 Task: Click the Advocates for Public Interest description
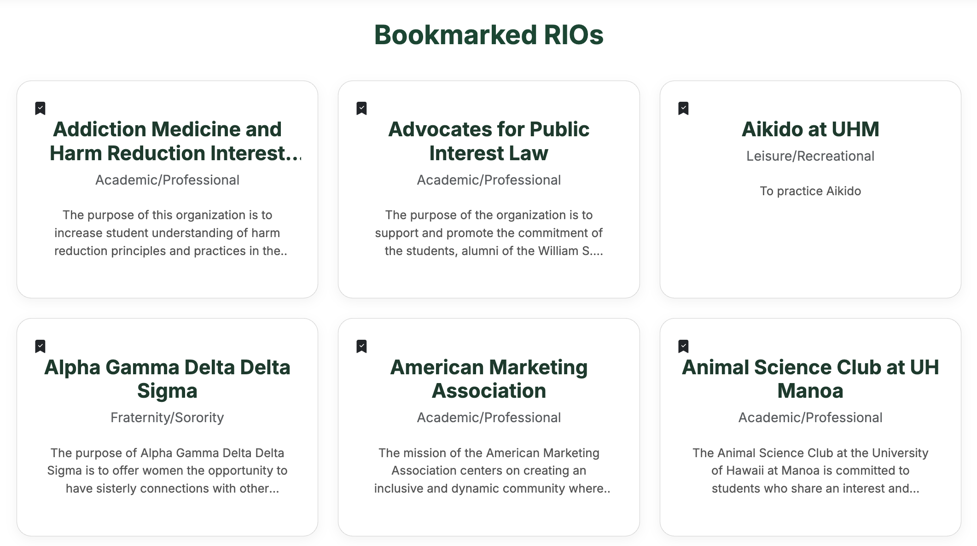(488, 233)
